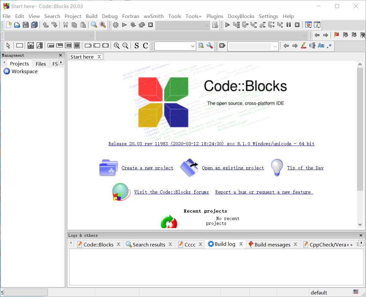
Task: Switch to the Search results tab
Action: [149, 244]
